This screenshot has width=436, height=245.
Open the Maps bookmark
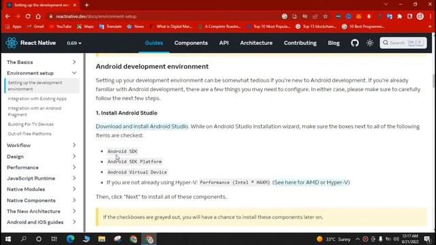tap(86, 27)
